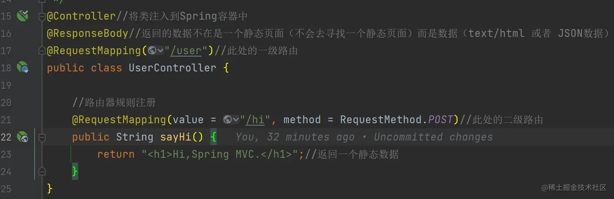Click the globe icon before "/user"
The width and height of the screenshot is (614, 199).
[152, 51]
